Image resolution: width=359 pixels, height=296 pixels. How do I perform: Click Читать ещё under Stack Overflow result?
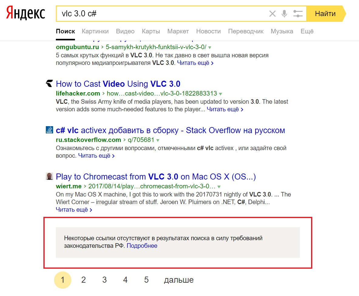tap(97, 156)
